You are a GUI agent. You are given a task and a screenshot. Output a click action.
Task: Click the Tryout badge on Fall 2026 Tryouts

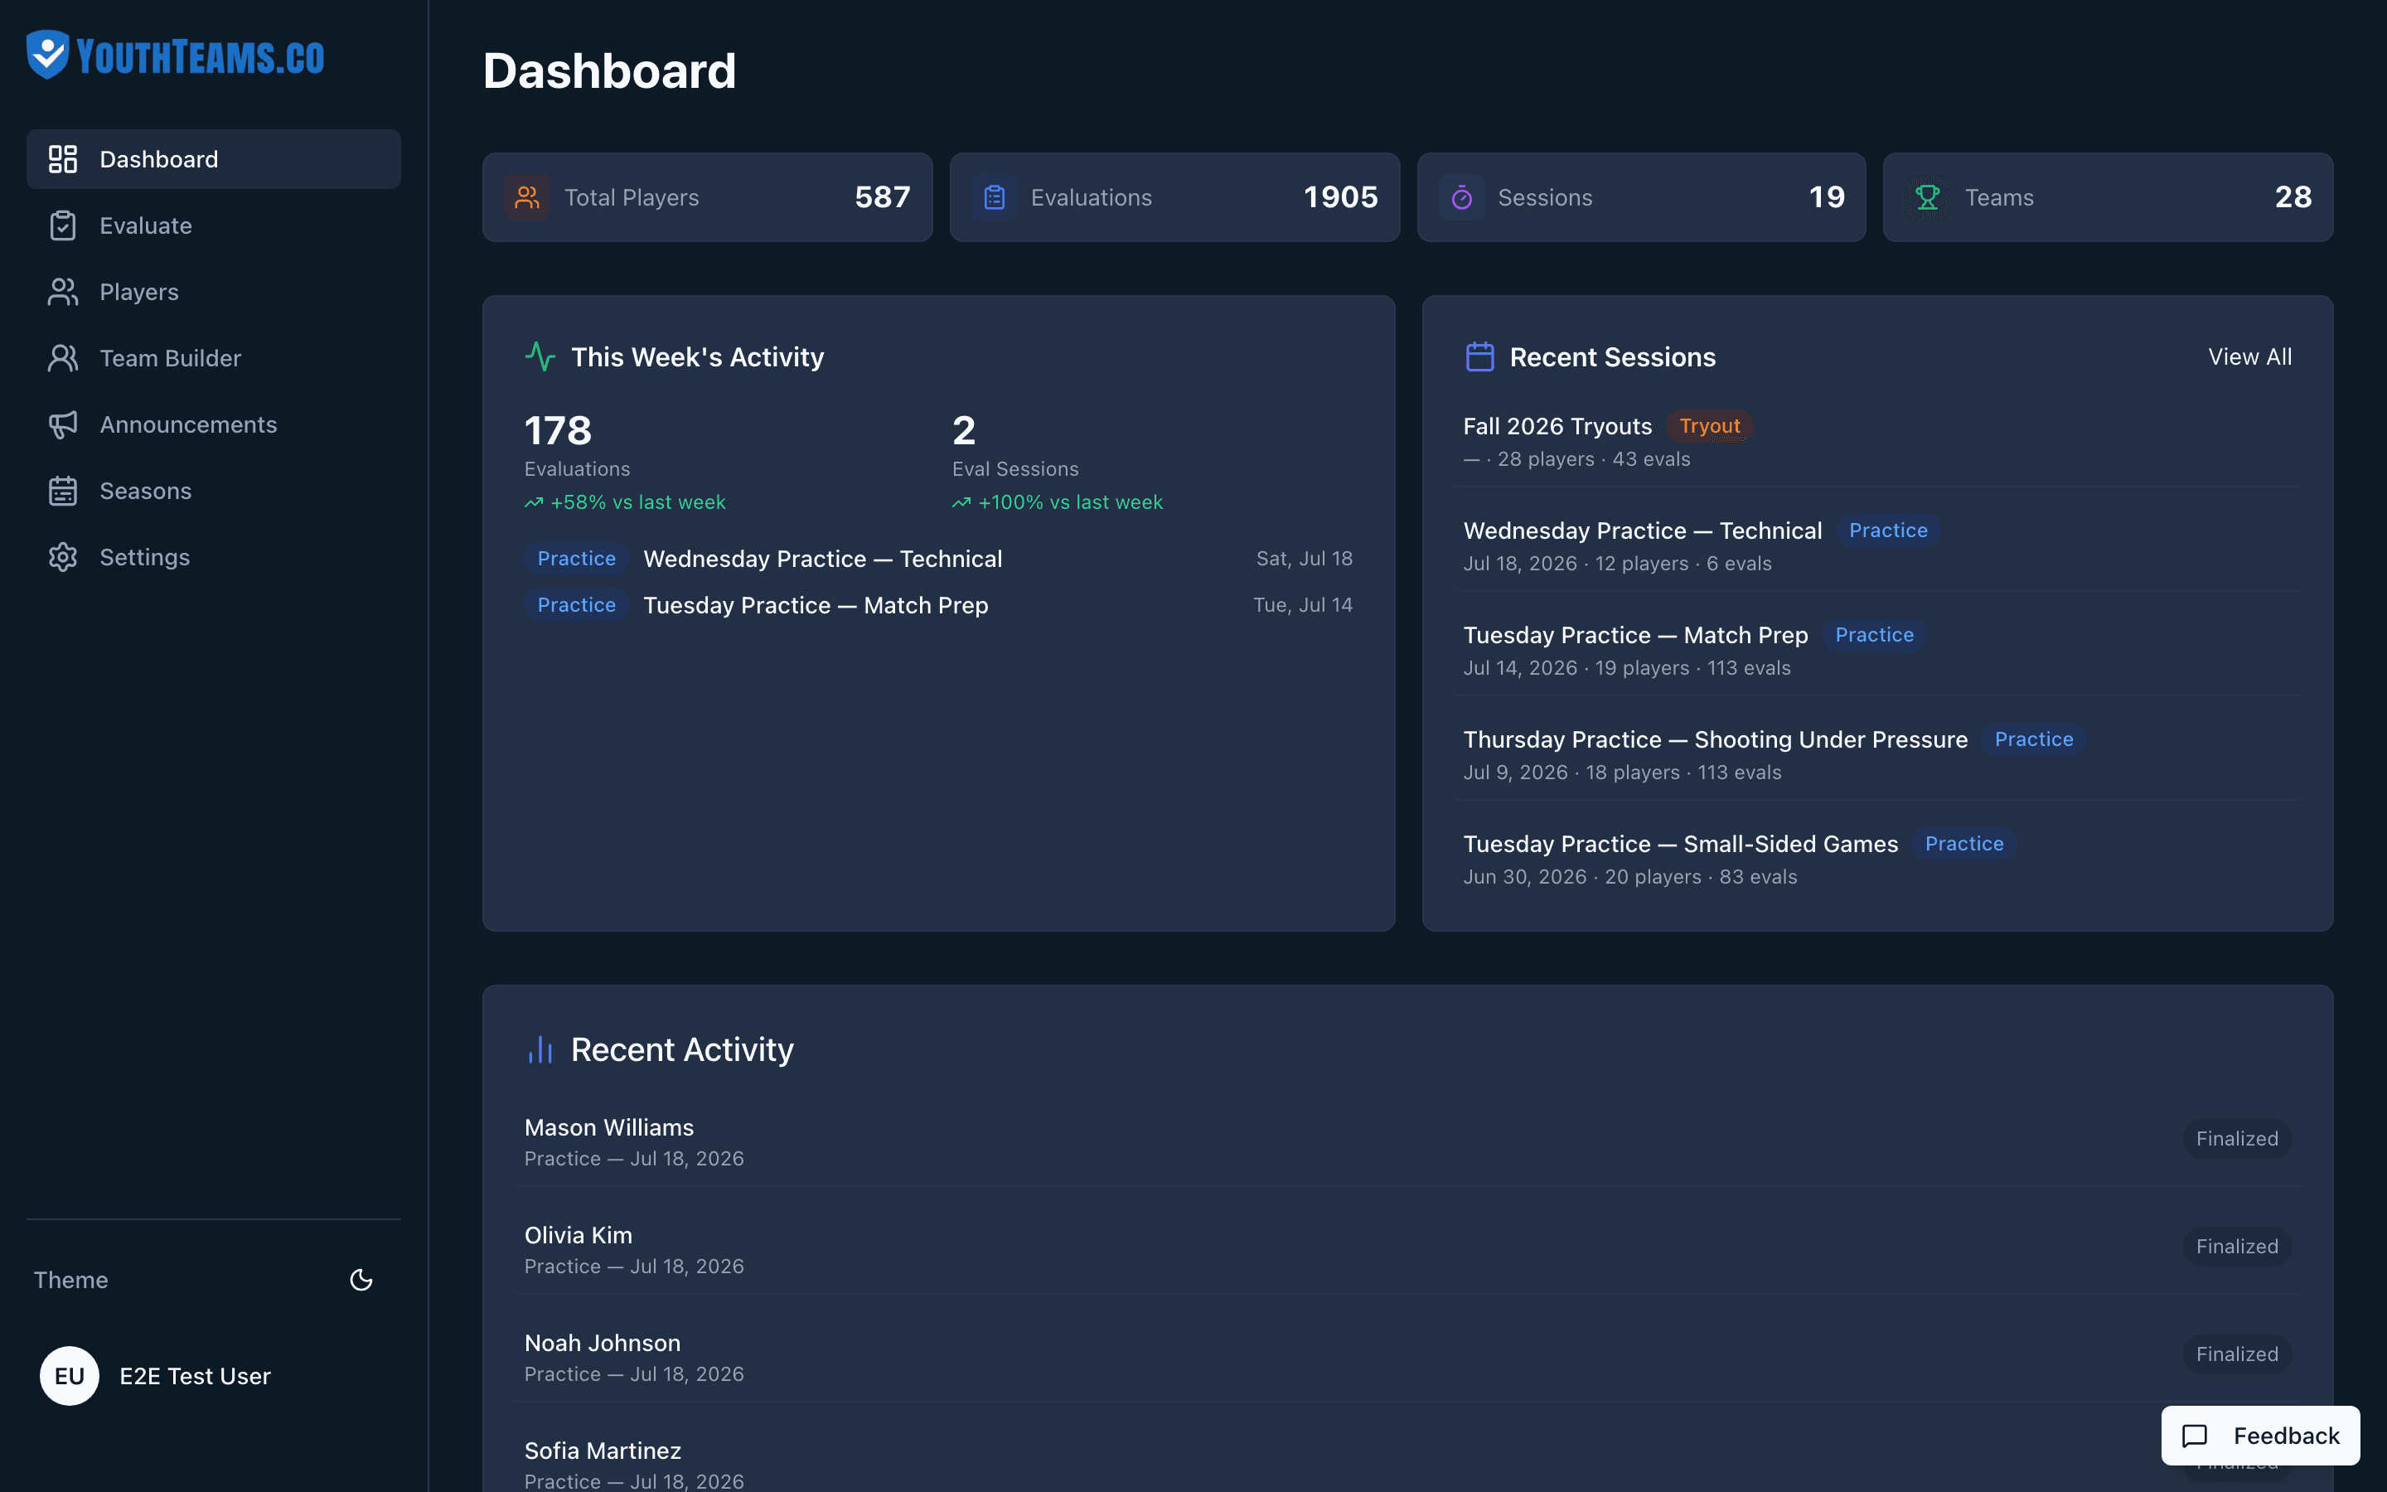(x=1709, y=425)
